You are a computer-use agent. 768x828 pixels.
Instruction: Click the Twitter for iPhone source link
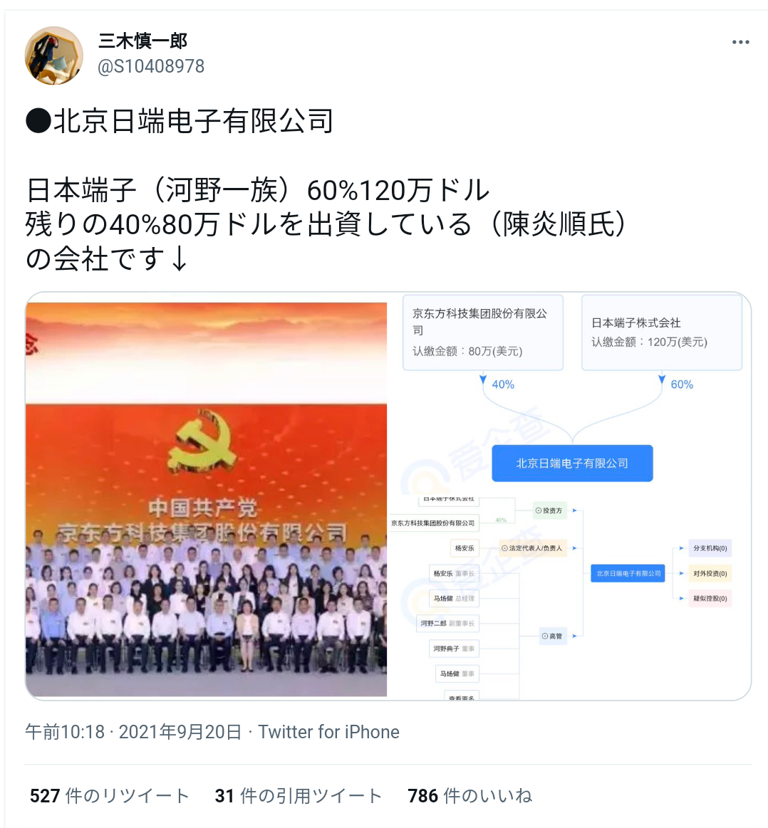(x=328, y=732)
